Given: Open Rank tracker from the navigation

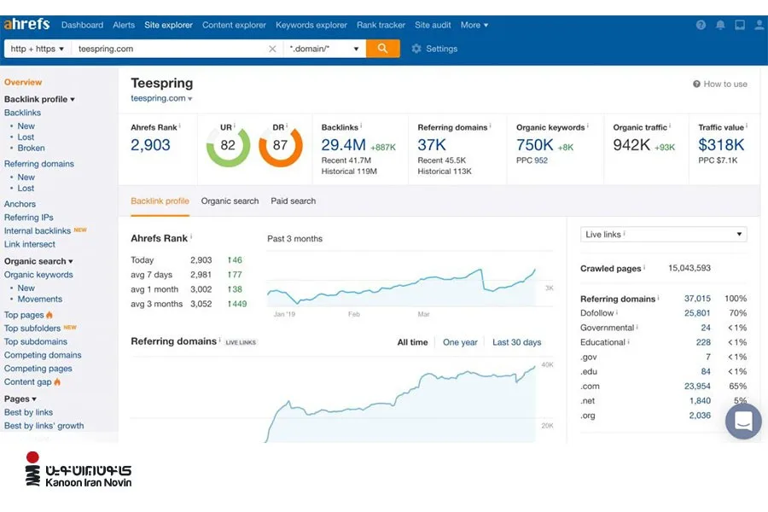Looking at the screenshot, I should (381, 25).
